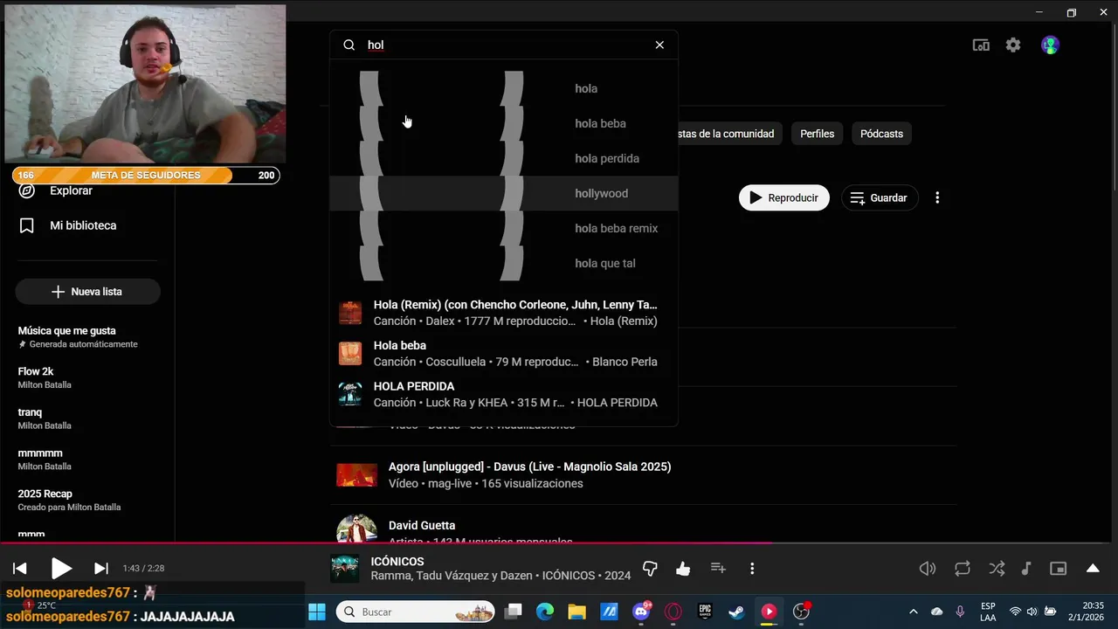Create a playlist with Nueva lista
Viewport: 1118px width, 629px height.
87,292
